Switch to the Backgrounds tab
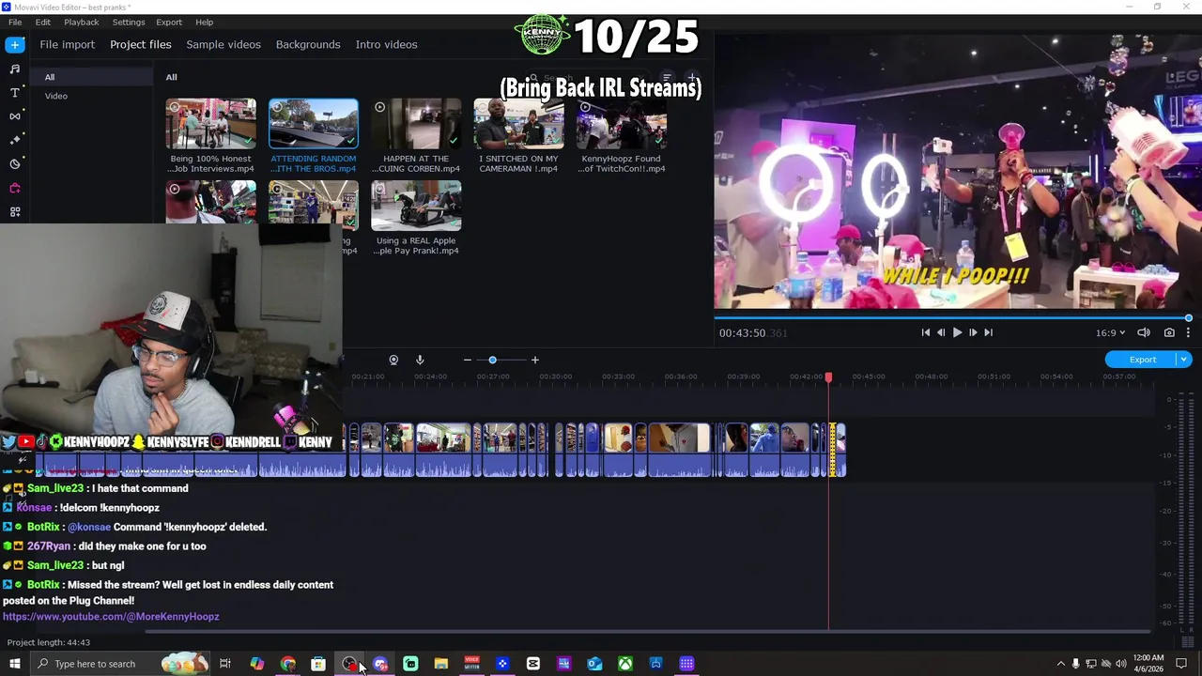The width and height of the screenshot is (1202, 676). (x=308, y=44)
